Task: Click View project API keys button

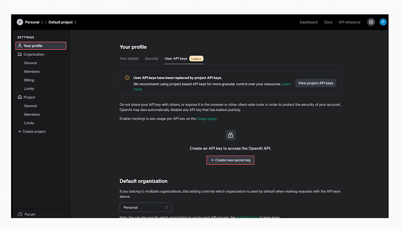Action: click(316, 83)
